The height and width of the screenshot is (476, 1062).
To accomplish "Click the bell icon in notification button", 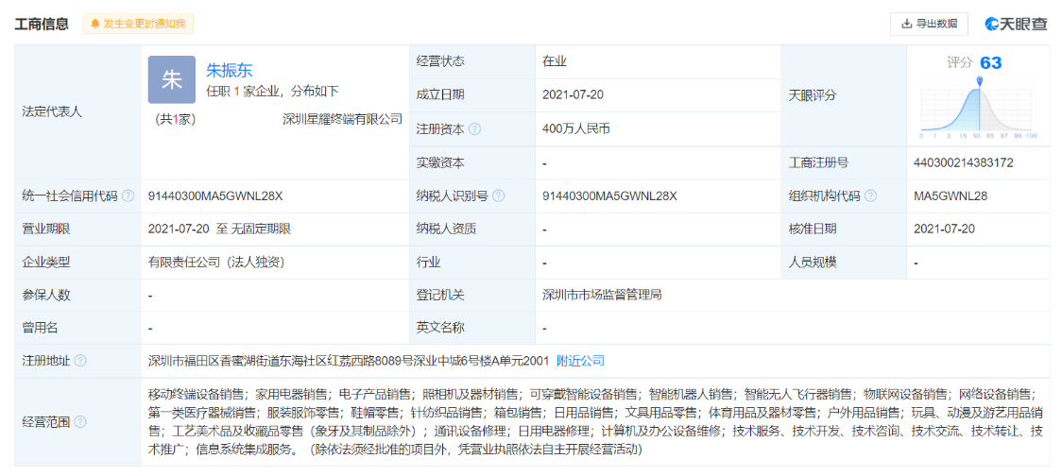I will 94,24.
